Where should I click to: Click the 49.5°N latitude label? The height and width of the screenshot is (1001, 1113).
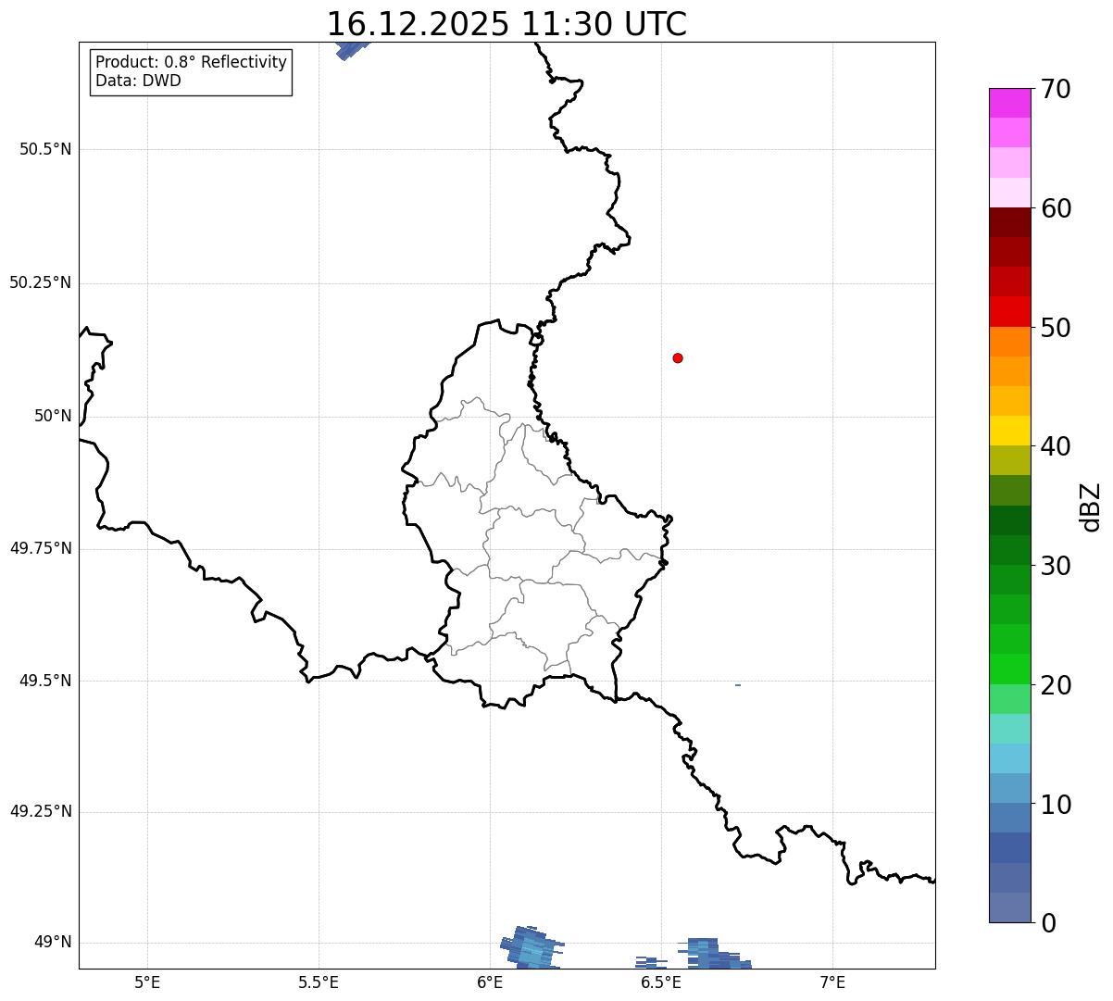45,681
